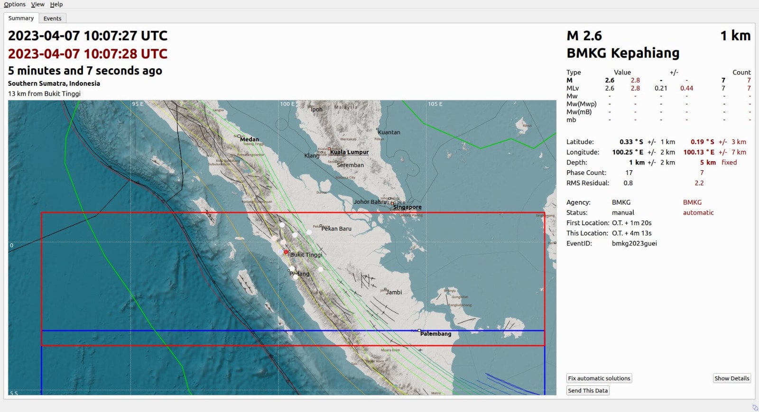Click the Singapore label on the map

click(x=407, y=207)
